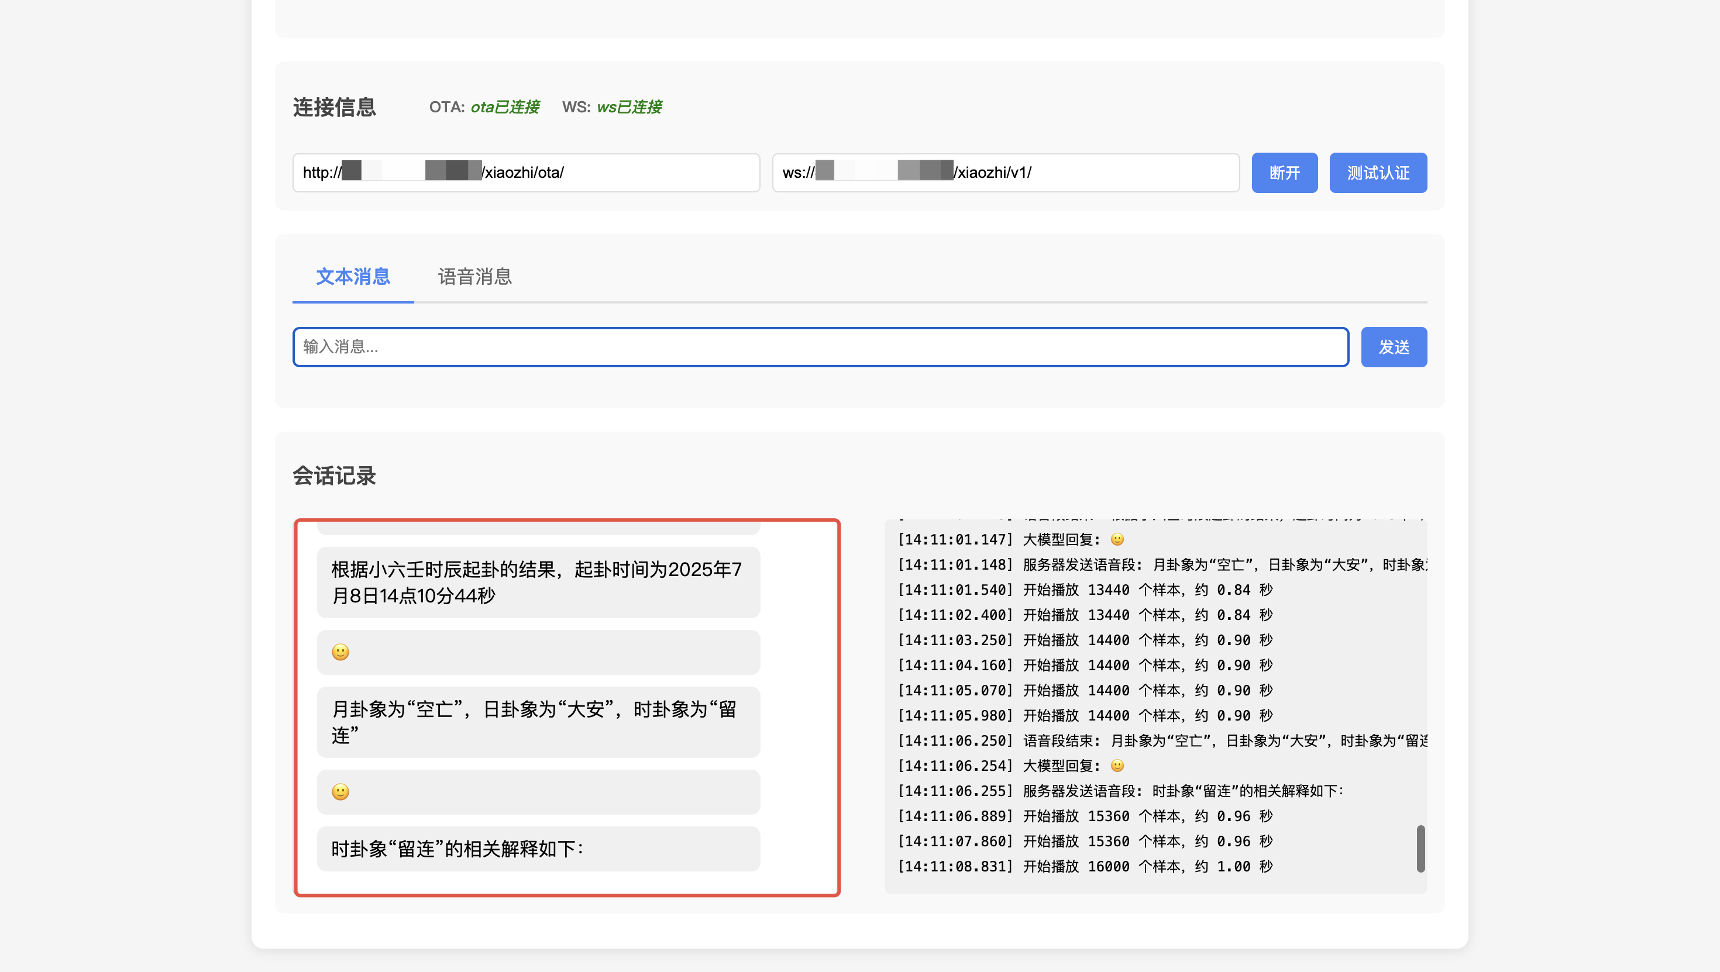Click emoji in 14:11:06.254 log line
The image size is (1720, 972).
tap(1117, 766)
